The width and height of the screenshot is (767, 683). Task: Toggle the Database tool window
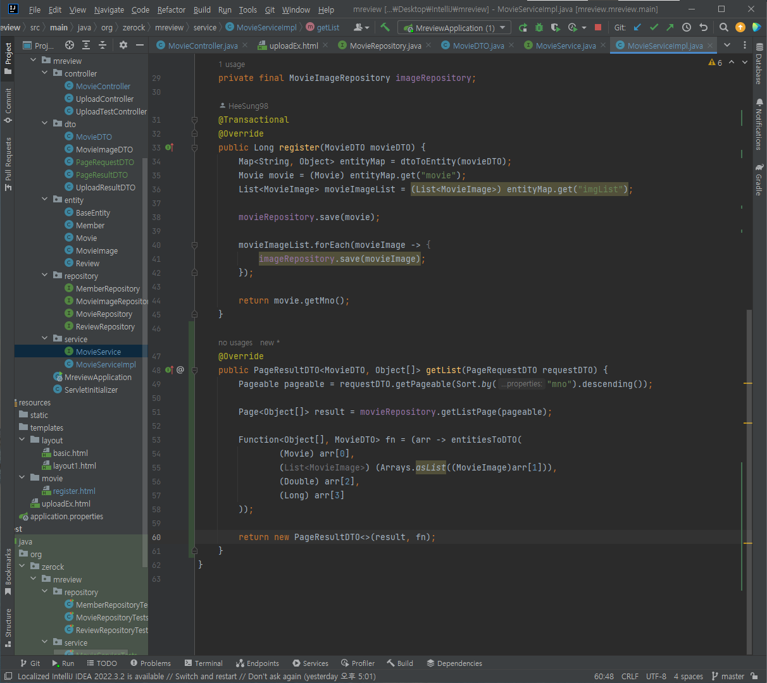pos(759,64)
